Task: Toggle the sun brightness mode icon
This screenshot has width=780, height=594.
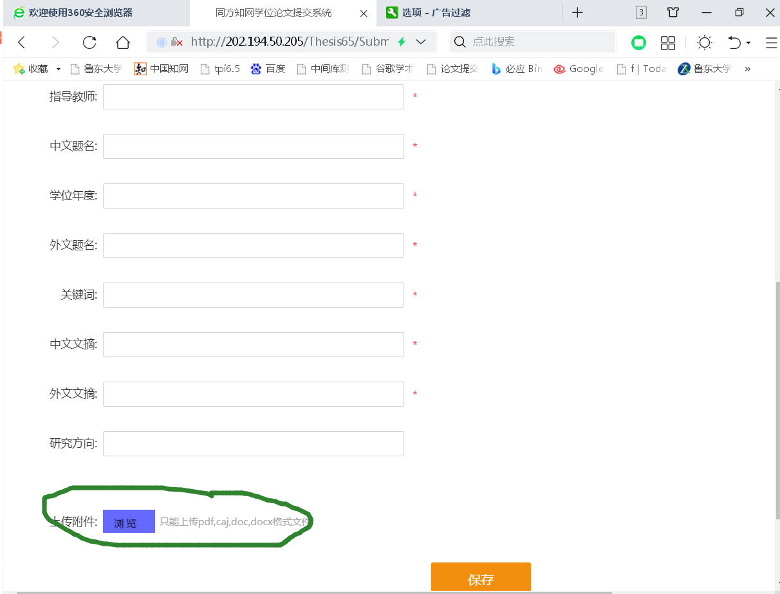Action: point(705,42)
